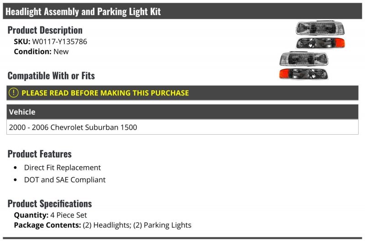Click the Product Features heading

coord(39,154)
